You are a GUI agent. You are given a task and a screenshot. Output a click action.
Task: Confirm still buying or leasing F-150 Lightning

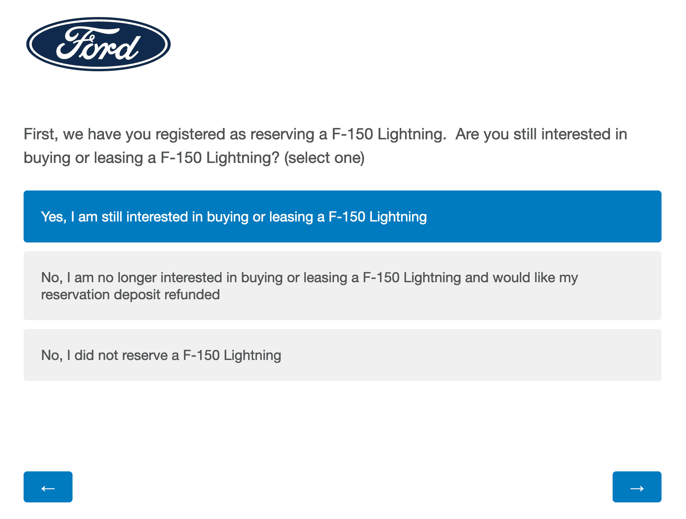tap(342, 216)
